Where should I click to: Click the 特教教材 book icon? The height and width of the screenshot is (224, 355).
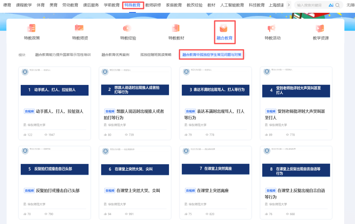point(176,29)
